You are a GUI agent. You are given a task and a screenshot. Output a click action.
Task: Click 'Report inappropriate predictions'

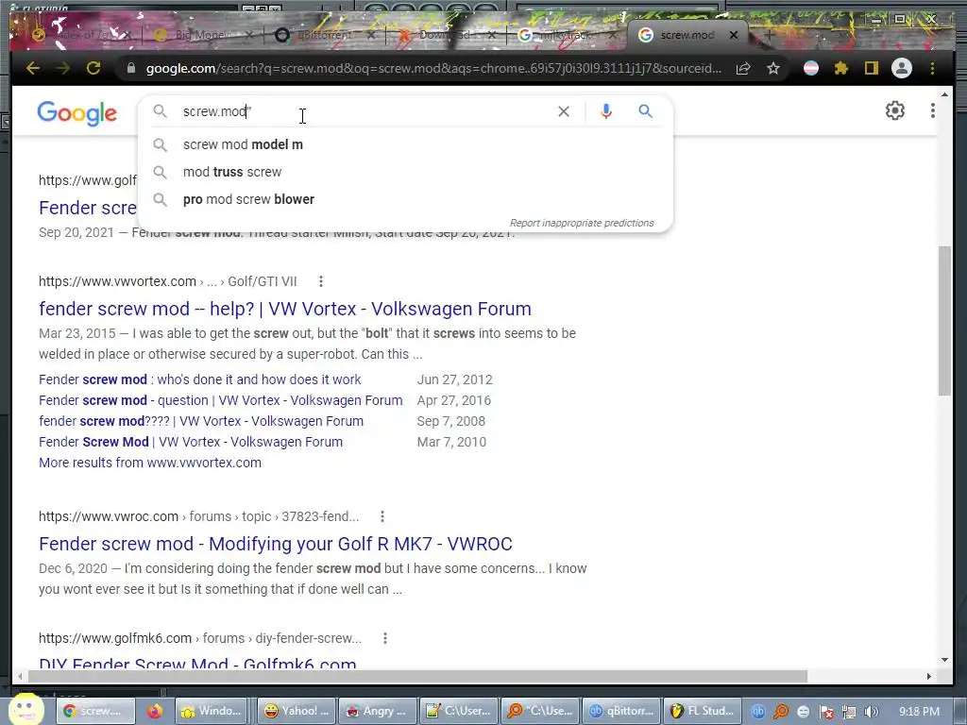click(x=582, y=223)
